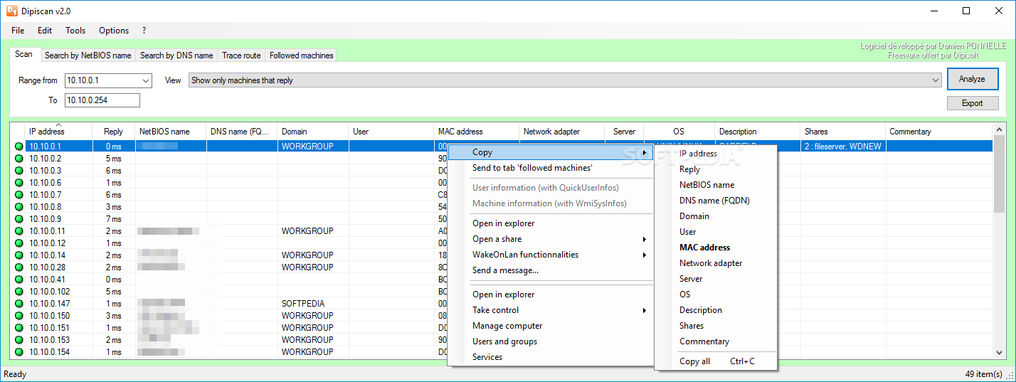Click the Dipiscan app icon in title bar
1016x382 pixels.
point(12,11)
